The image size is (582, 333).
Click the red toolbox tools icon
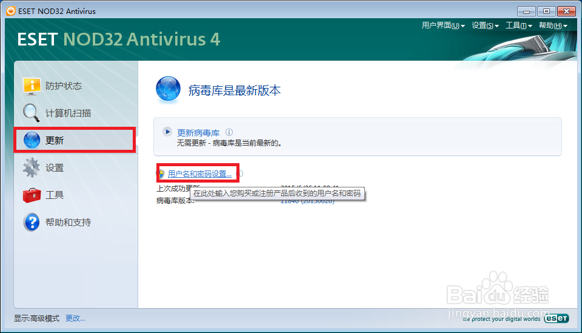32,195
